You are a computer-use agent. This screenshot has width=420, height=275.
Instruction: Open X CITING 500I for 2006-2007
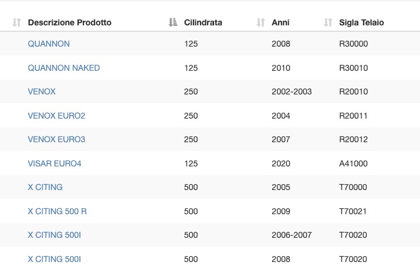coord(54,235)
